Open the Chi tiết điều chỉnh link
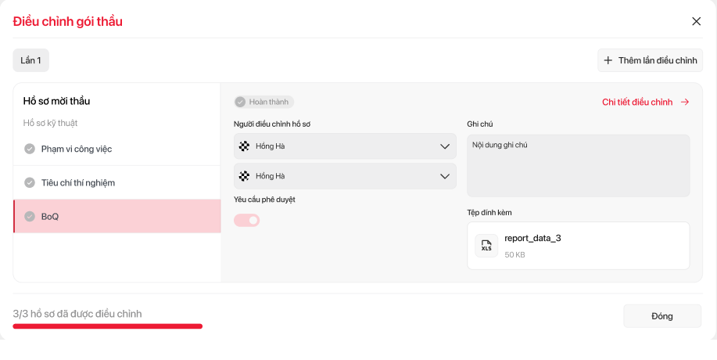 (637, 102)
